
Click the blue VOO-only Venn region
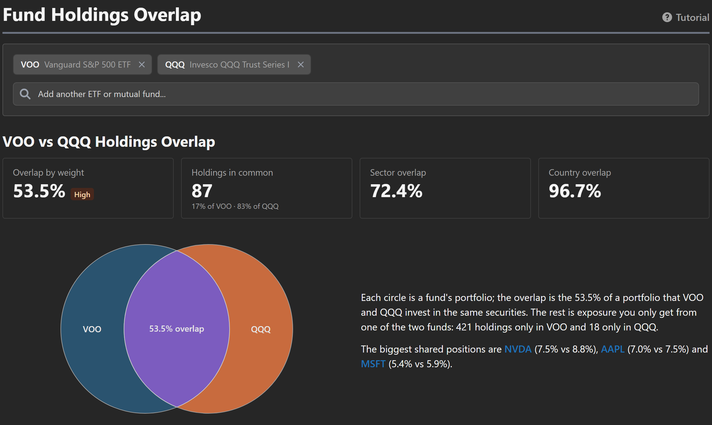[x=92, y=329]
